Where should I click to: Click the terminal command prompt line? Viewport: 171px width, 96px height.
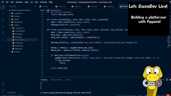65,93
